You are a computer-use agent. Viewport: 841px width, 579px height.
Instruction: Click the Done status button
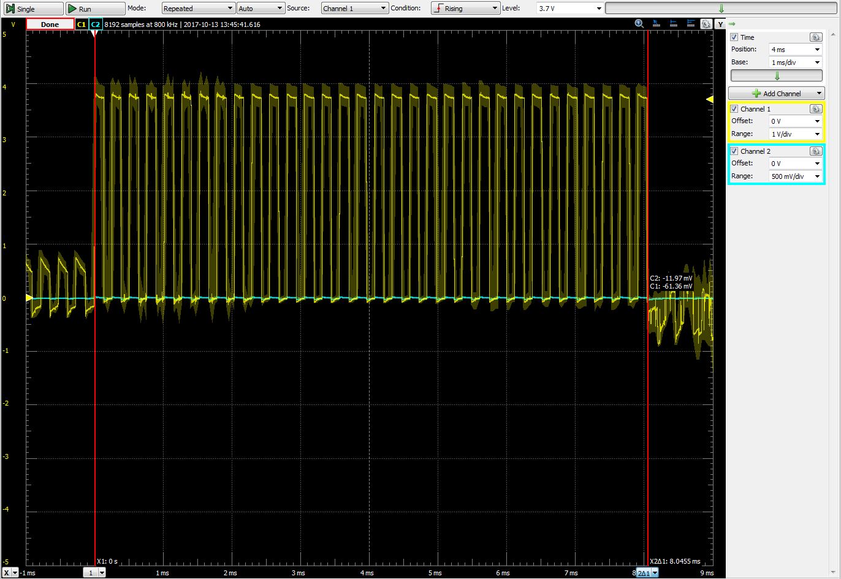click(50, 25)
